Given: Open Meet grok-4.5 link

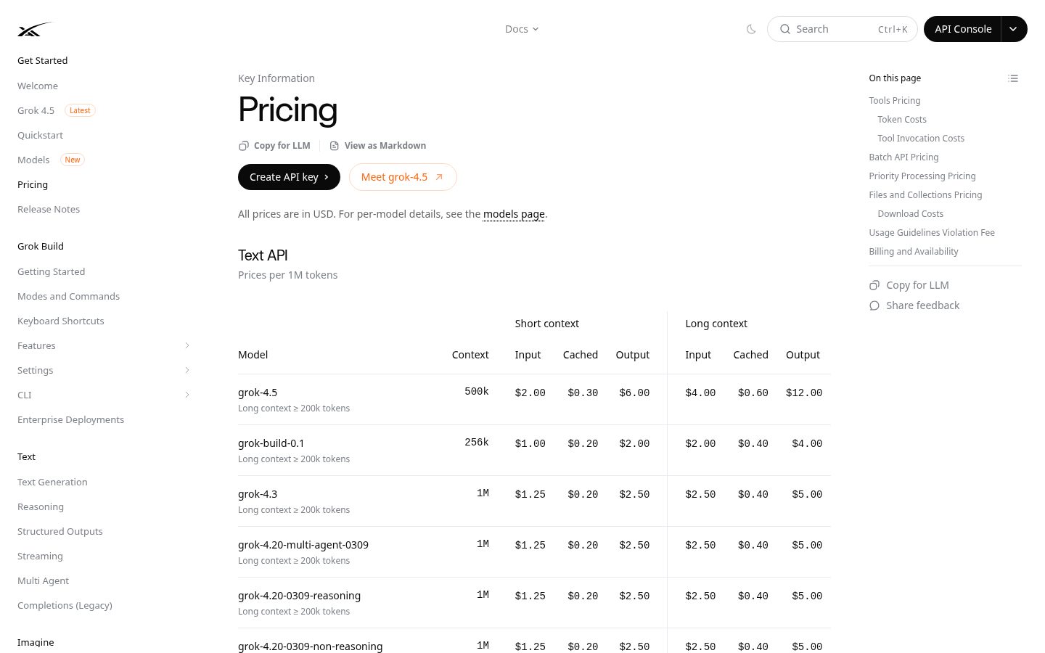Looking at the screenshot, I should pos(403,177).
